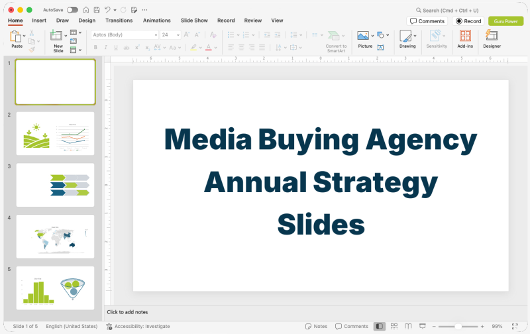Image resolution: width=530 pixels, height=334 pixels.
Task: Switch to Reading view
Action: coord(408,326)
